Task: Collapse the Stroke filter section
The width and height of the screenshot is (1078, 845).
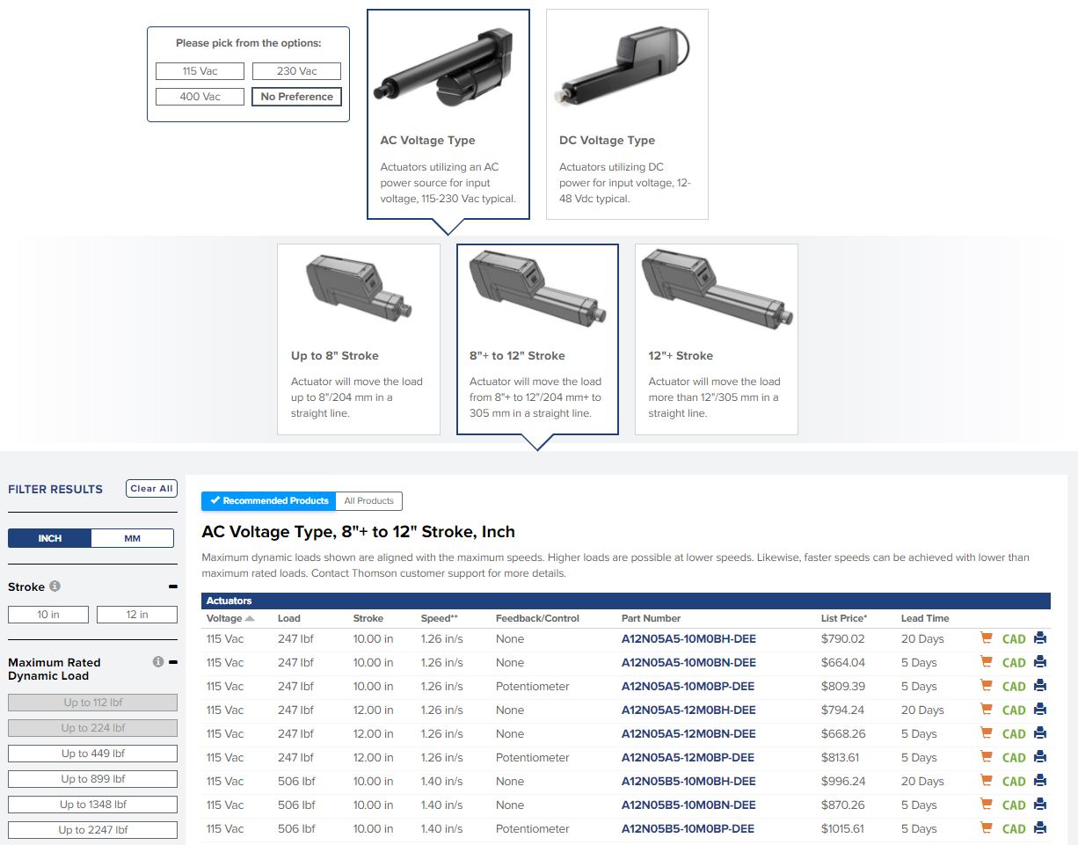Action: click(173, 586)
